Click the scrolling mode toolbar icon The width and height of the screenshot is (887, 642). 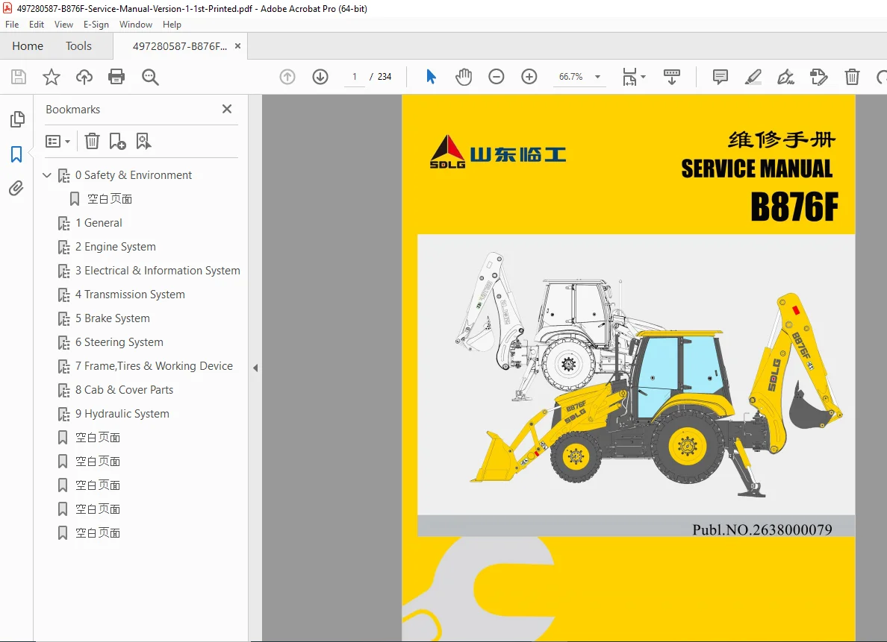tap(671, 77)
